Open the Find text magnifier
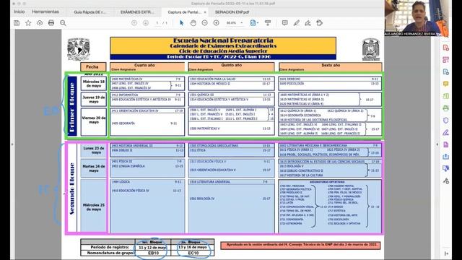The height and width of the screenshot is (260, 462). (x=63, y=23)
